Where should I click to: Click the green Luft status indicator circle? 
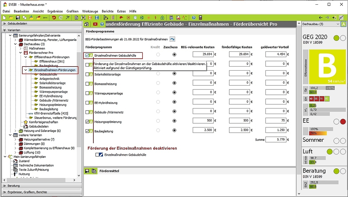click(329, 152)
